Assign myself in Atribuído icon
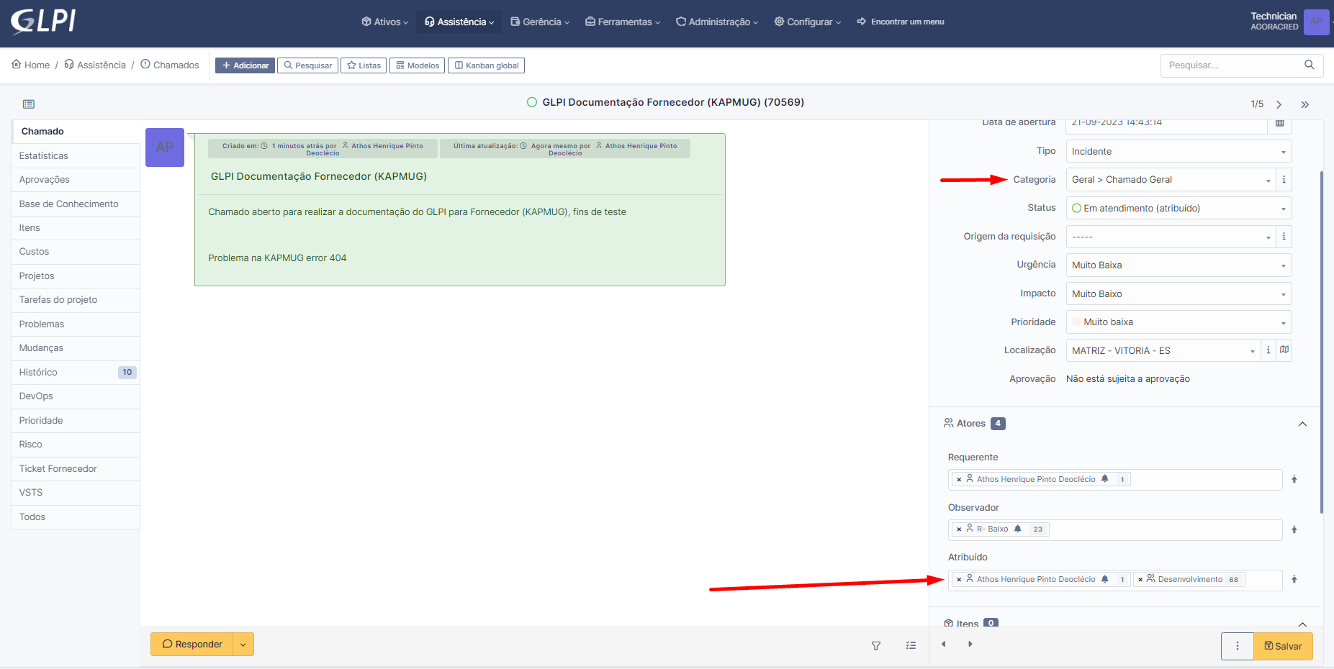Viewport: 1334px width, 669px height. (1294, 579)
